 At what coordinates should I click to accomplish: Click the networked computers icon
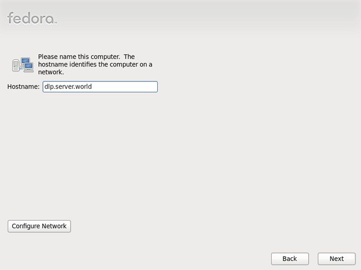click(x=23, y=64)
